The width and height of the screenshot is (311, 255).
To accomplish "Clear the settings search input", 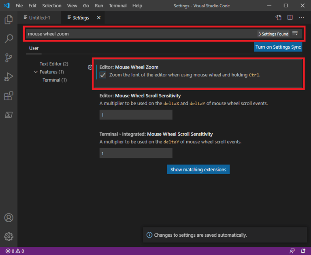I will tap(295, 34).
